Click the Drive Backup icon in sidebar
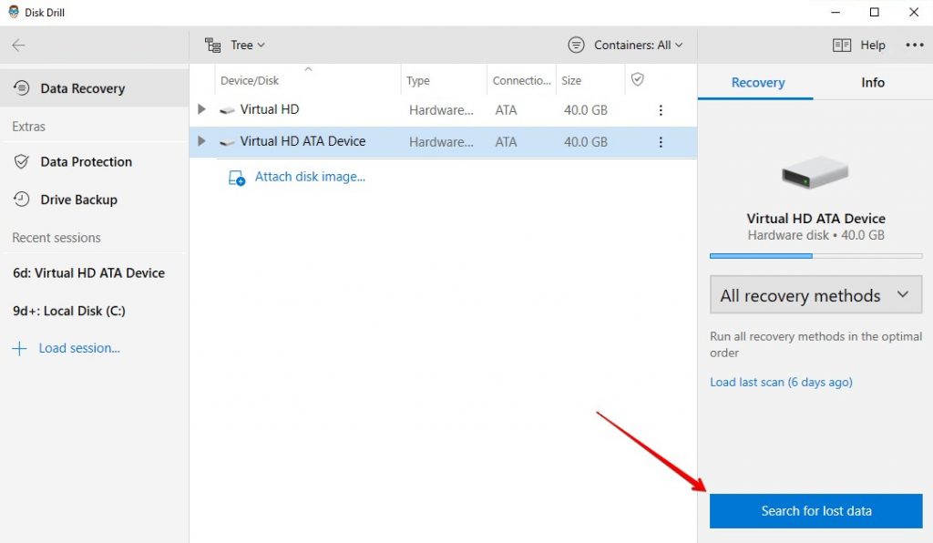Viewport: 933px width, 543px height. 20,200
